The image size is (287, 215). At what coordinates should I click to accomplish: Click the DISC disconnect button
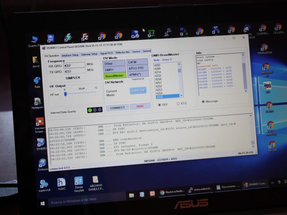(x=140, y=106)
